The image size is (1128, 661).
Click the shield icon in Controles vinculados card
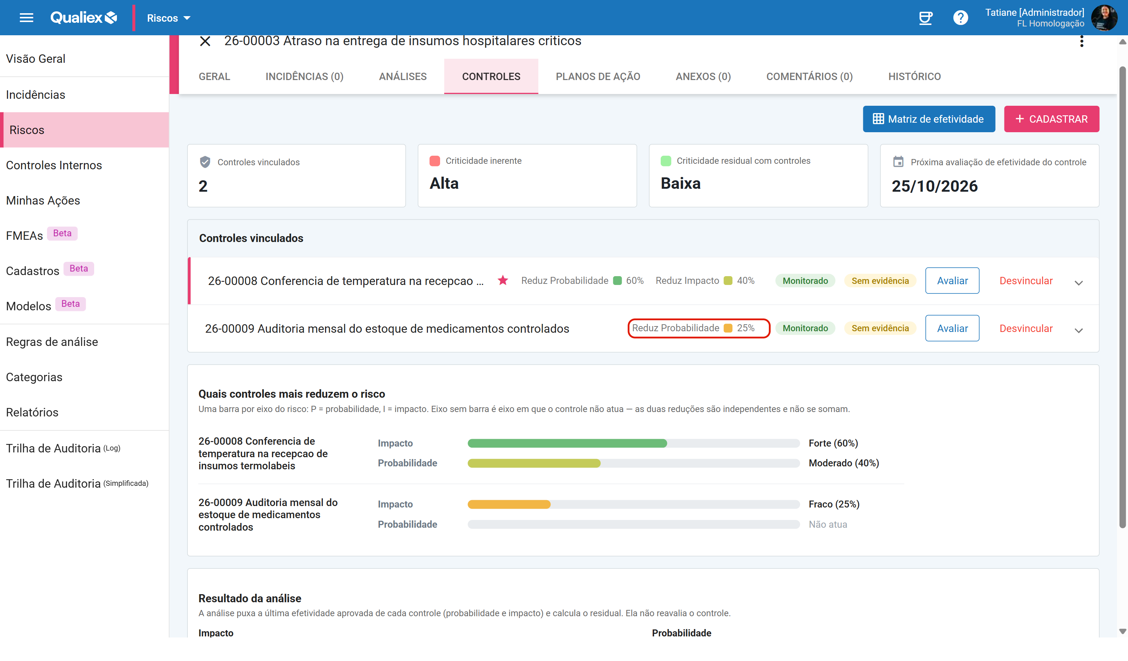click(205, 162)
